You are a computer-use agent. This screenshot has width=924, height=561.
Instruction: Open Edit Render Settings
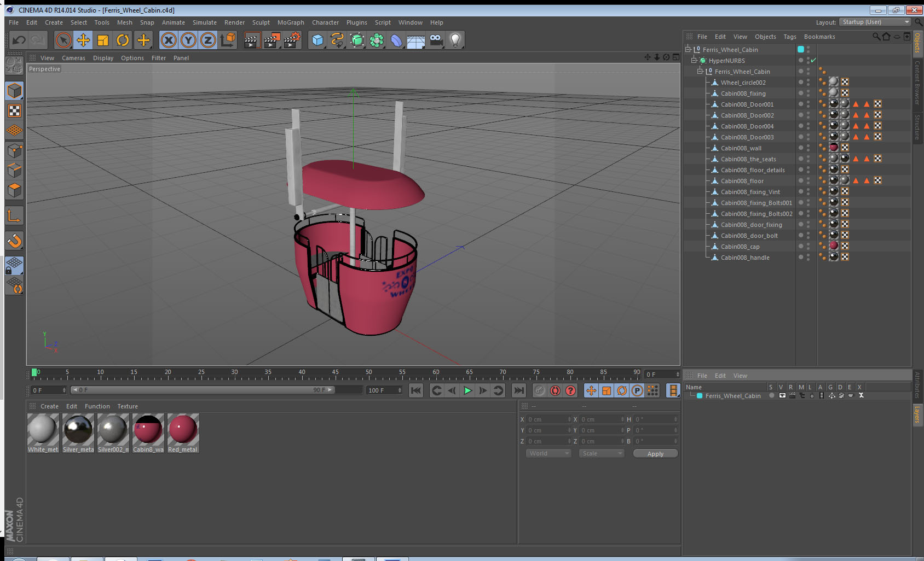(x=292, y=40)
